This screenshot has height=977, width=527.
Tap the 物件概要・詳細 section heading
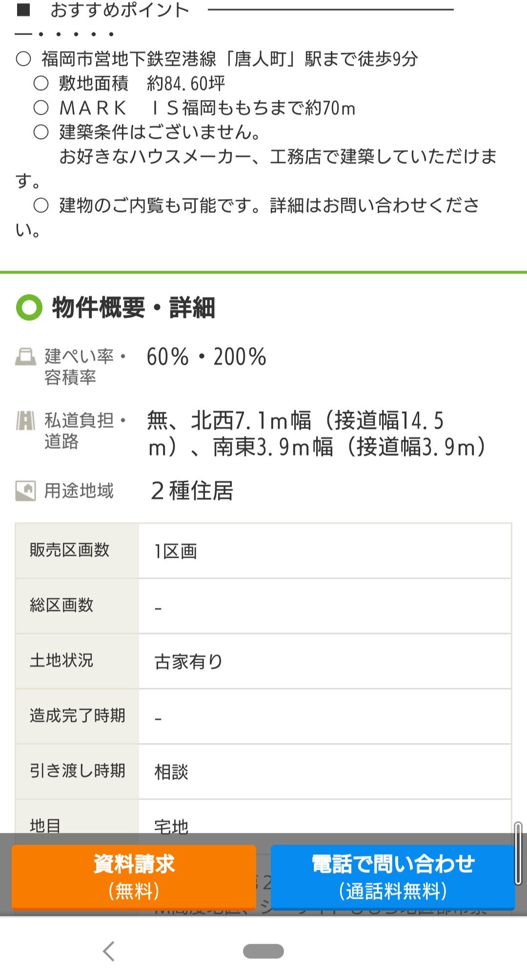133,308
